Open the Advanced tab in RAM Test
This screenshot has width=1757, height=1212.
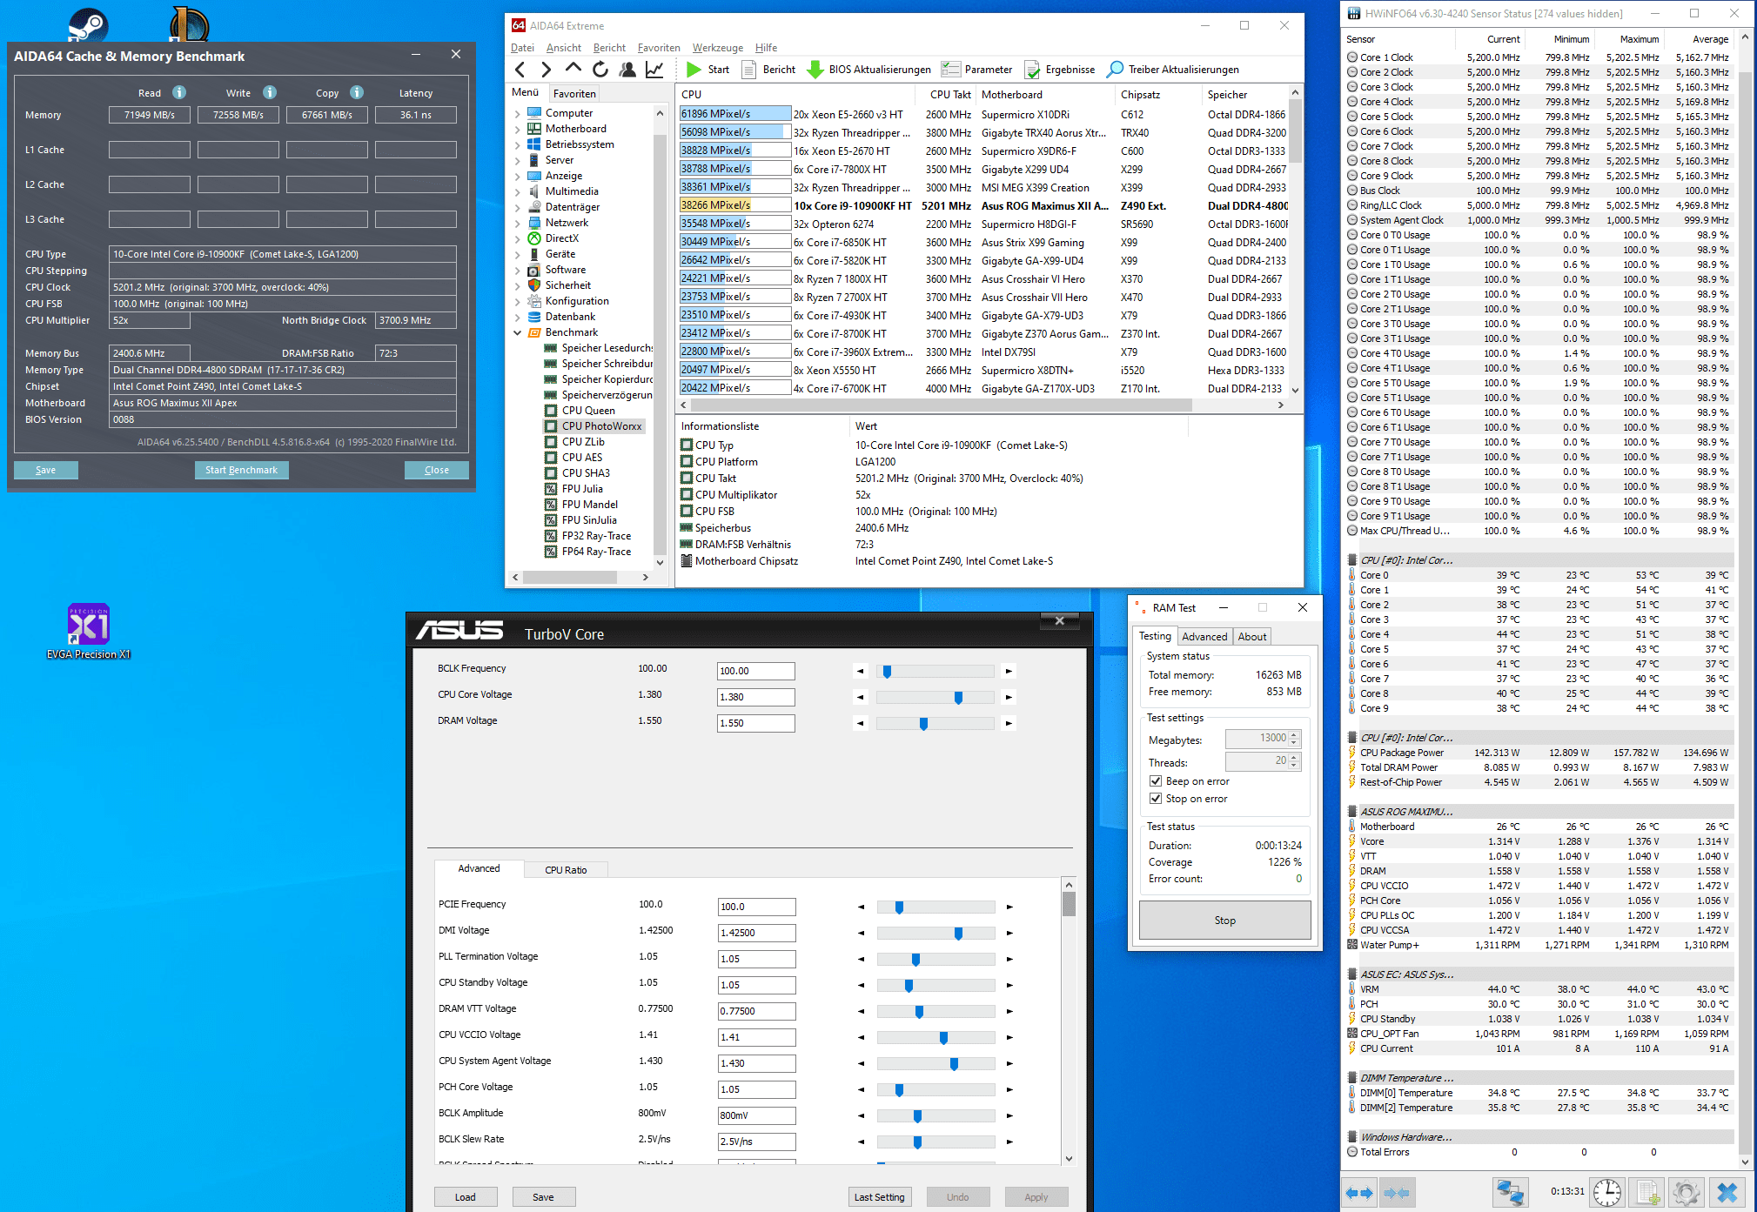click(x=1204, y=637)
